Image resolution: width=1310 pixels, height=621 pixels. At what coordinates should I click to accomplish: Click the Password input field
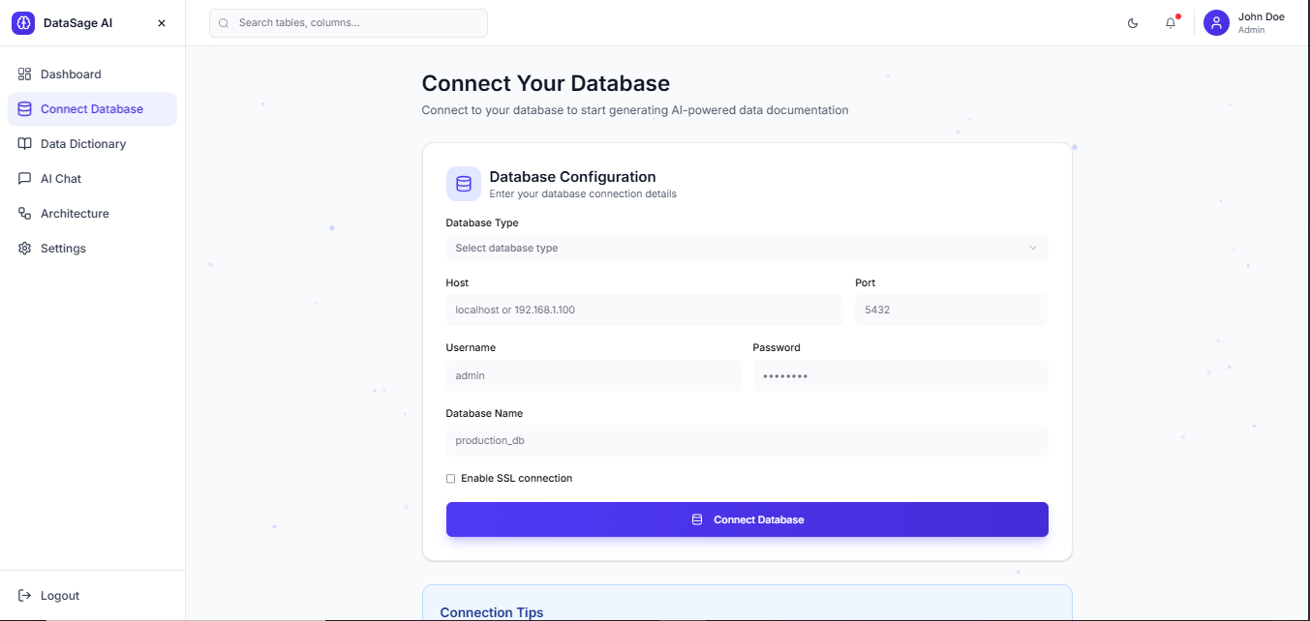[900, 375]
